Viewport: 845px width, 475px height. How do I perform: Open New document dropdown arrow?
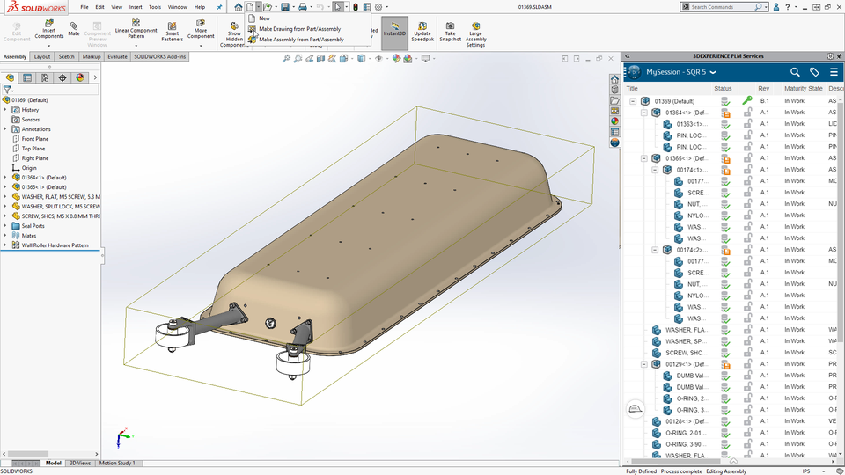pos(258,7)
